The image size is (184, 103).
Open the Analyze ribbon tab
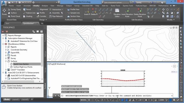[x=45, y=6]
